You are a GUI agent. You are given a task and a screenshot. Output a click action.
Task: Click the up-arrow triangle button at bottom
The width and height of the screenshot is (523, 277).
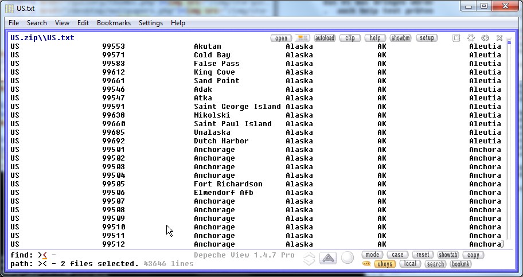pos(327,258)
